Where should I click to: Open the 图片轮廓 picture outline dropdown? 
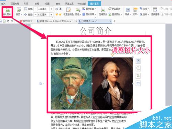tap(89, 9)
